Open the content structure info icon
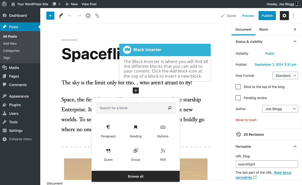 click(88, 16)
